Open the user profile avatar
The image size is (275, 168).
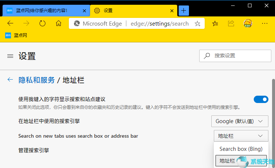click(248, 23)
